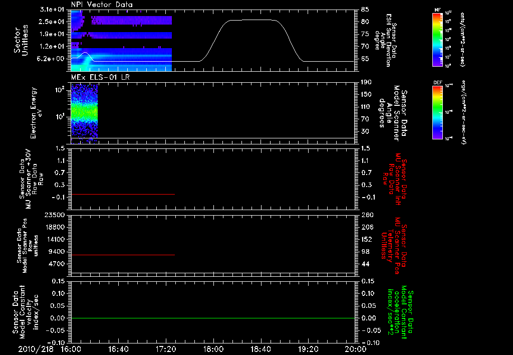Click the '44' telemetry axis value
Viewport: 513px width, 355px height.
(365, 264)
